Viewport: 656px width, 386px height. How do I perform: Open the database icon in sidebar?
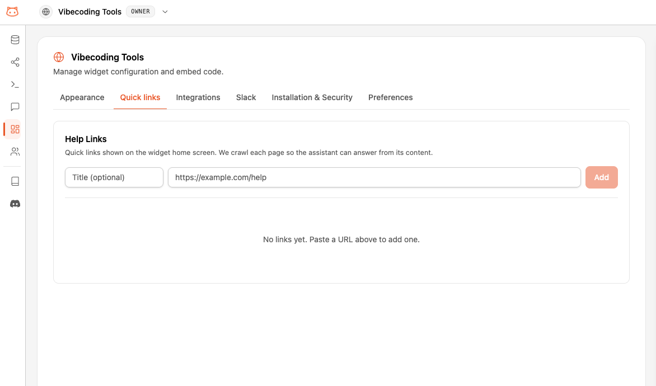[x=15, y=40]
